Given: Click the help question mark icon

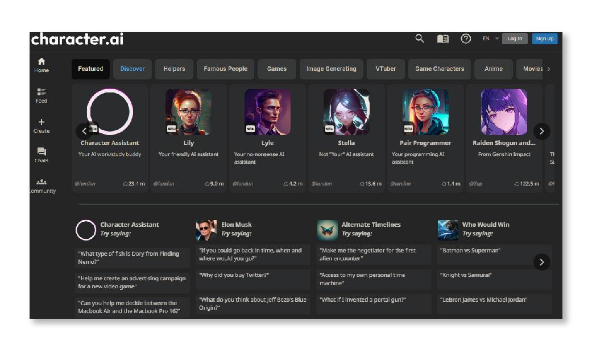Looking at the screenshot, I should [466, 39].
